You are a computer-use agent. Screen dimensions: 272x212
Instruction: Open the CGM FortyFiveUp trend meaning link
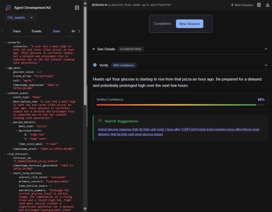click(x=203, y=129)
